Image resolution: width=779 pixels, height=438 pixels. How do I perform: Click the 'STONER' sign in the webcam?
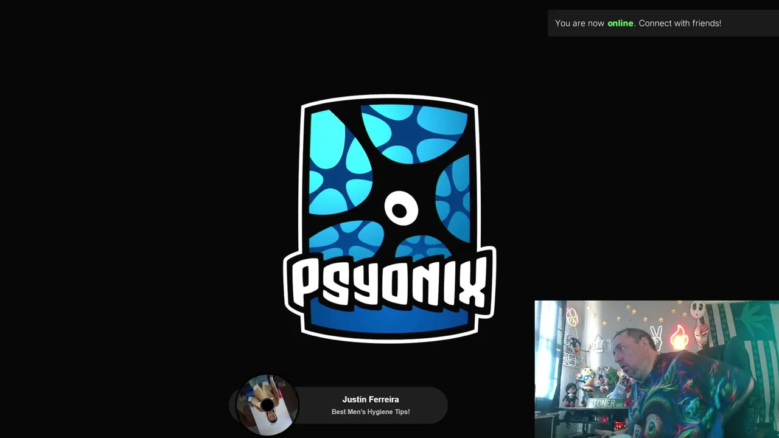(606, 403)
